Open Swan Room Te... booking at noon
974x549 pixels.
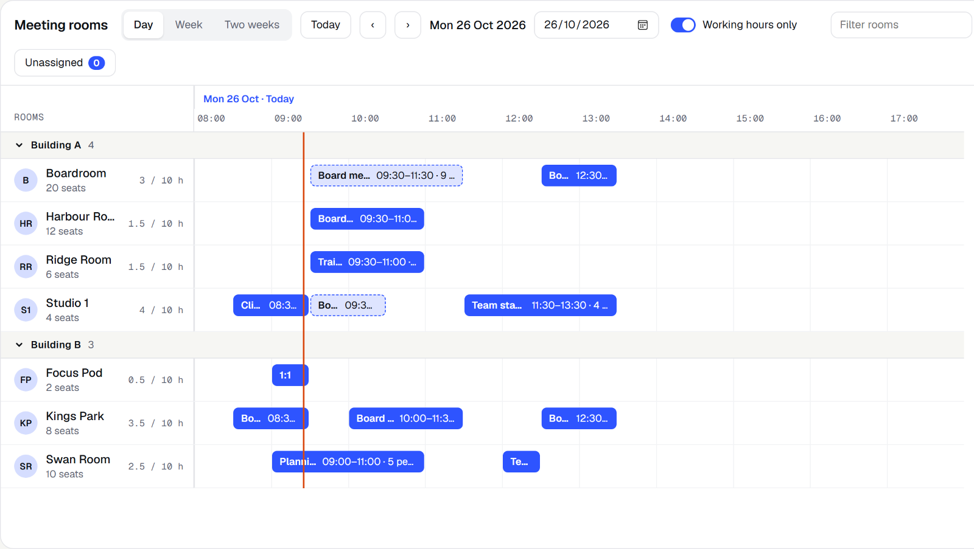521,461
